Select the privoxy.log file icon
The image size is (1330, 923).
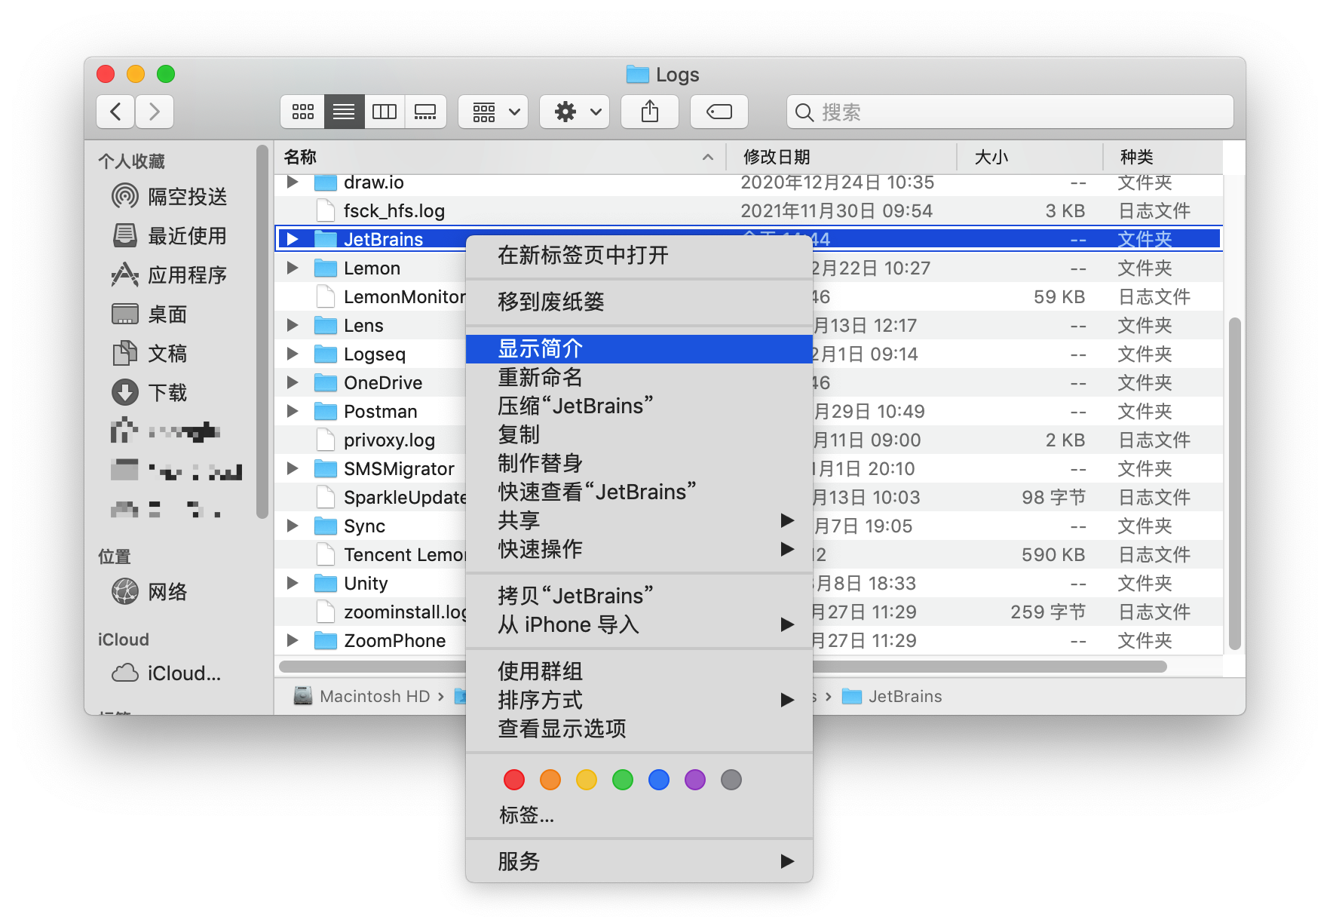click(326, 440)
